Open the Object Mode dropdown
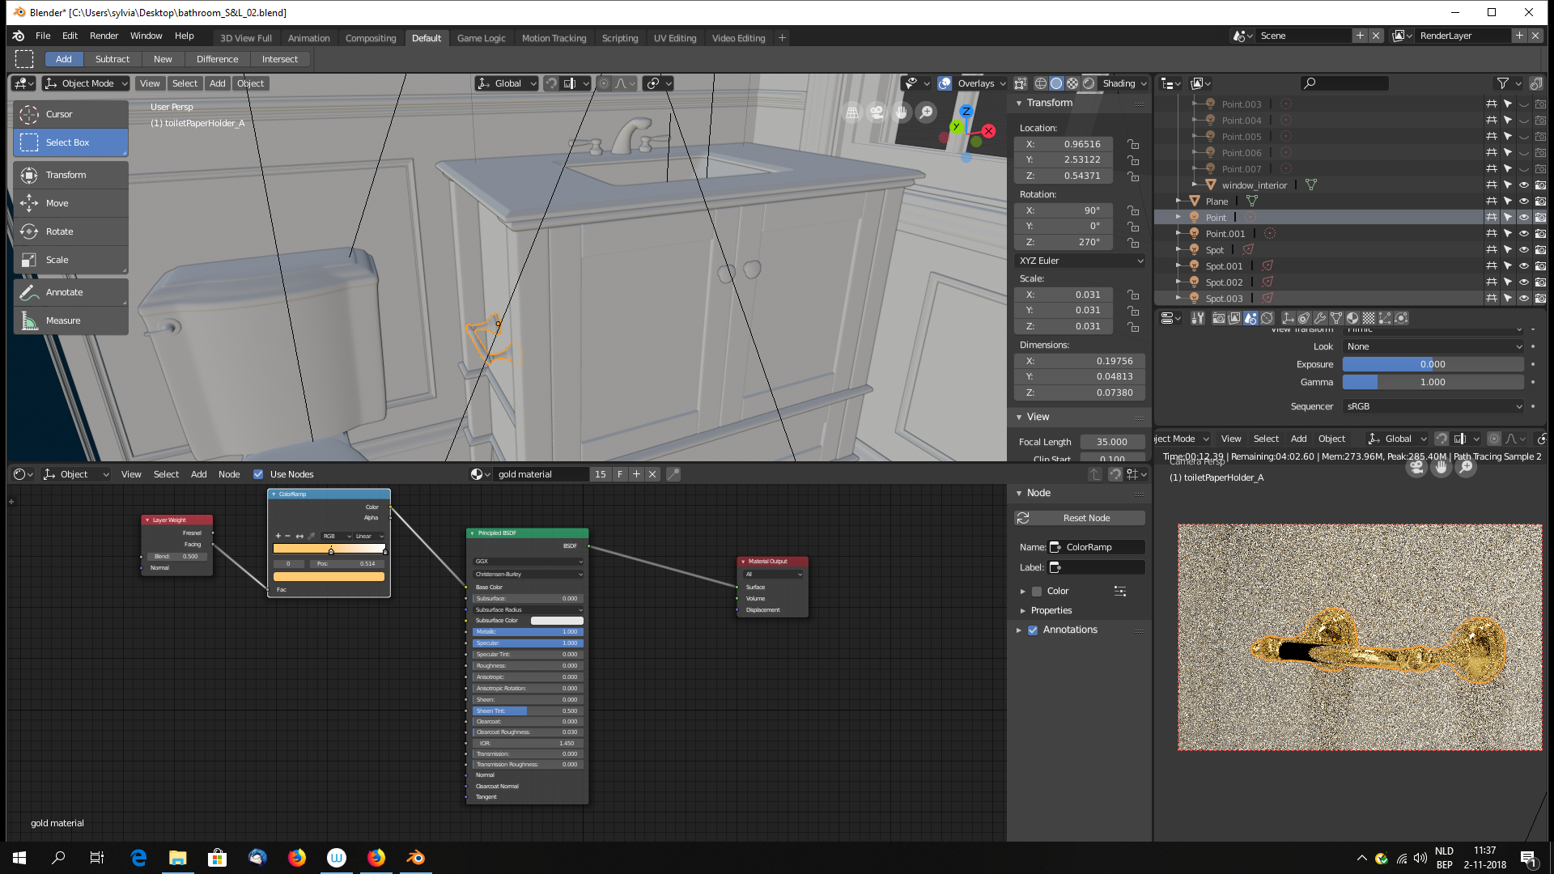The image size is (1554, 874). pos(86,83)
